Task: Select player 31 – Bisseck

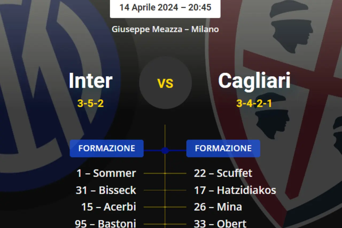Action: [106, 190]
